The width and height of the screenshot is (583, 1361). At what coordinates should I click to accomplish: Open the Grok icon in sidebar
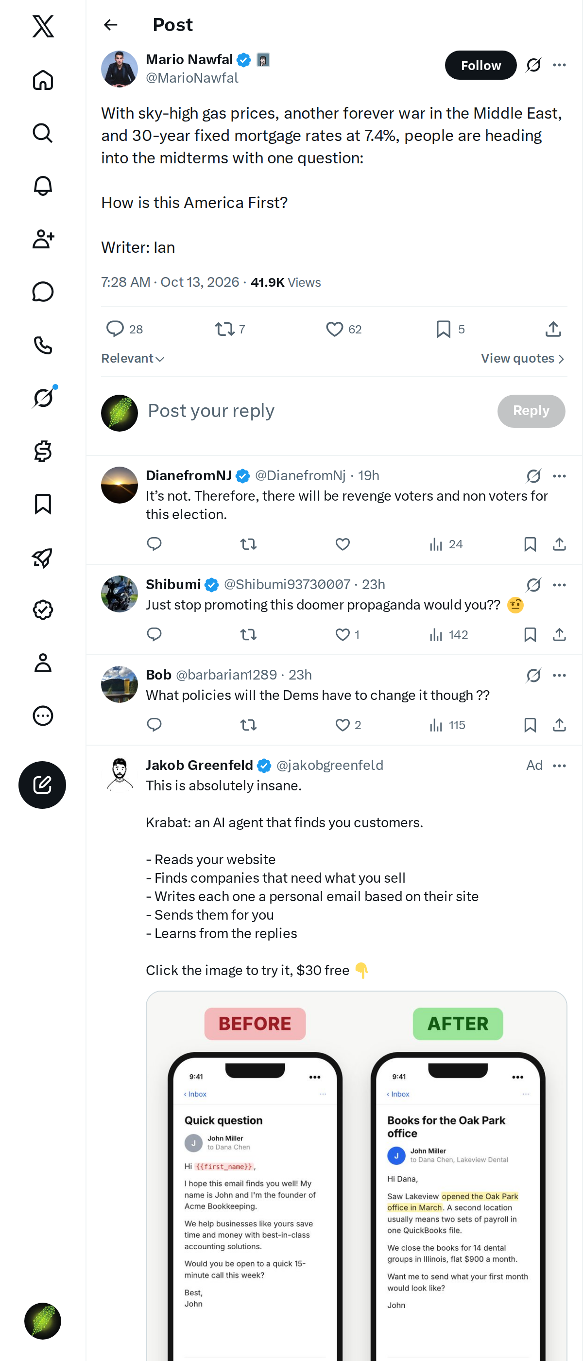(43, 398)
